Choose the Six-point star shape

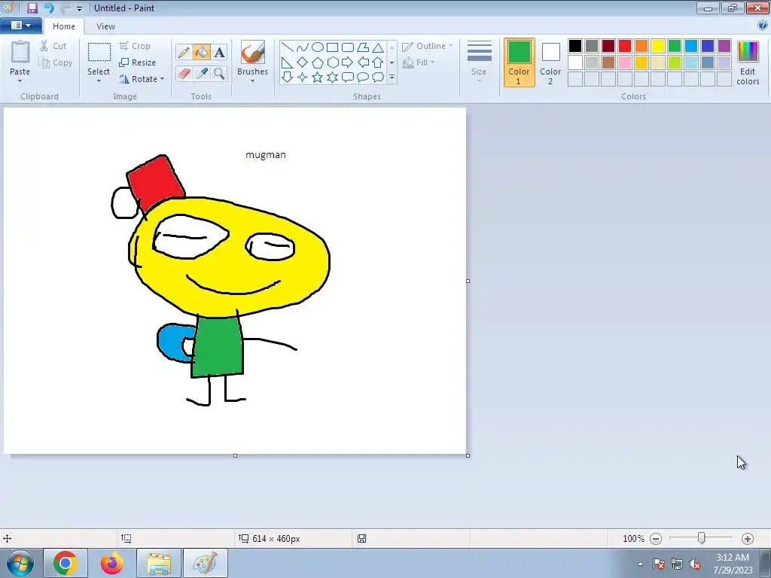point(332,78)
